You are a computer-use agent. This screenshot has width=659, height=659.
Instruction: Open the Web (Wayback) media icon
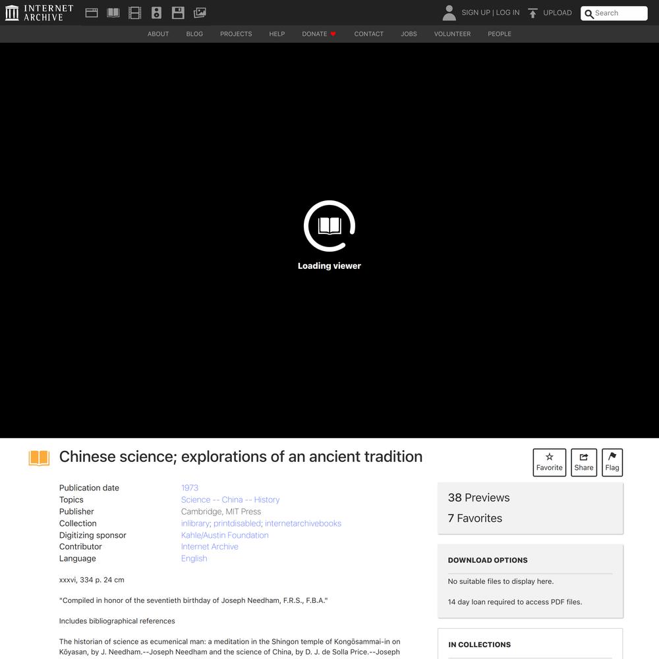(x=91, y=13)
